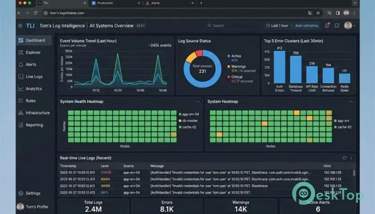Click the v2.4.1 version badge

[140, 26]
